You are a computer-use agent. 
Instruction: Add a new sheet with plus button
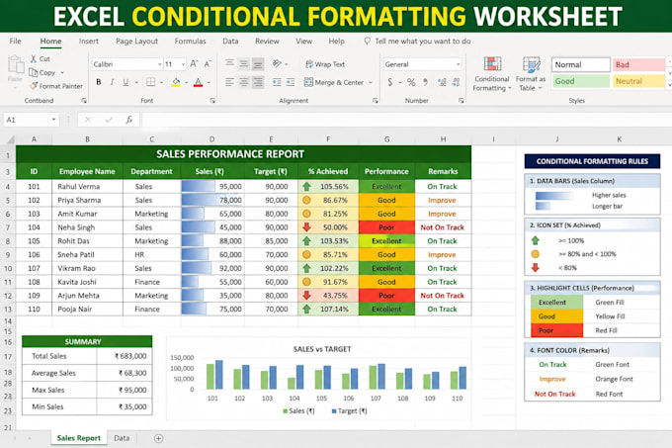click(x=158, y=438)
